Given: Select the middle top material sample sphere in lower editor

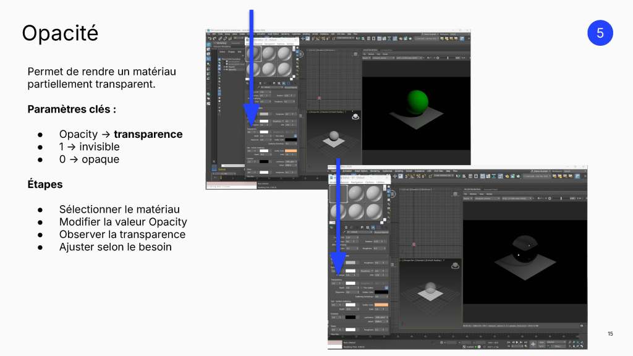Looking at the screenshot, I should click(x=356, y=193).
